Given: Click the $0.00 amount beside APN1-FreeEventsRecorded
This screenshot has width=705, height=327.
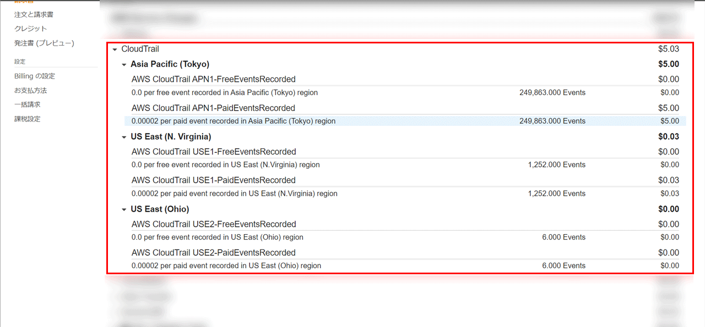Looking at the screenshot, I should coord(669,79).
